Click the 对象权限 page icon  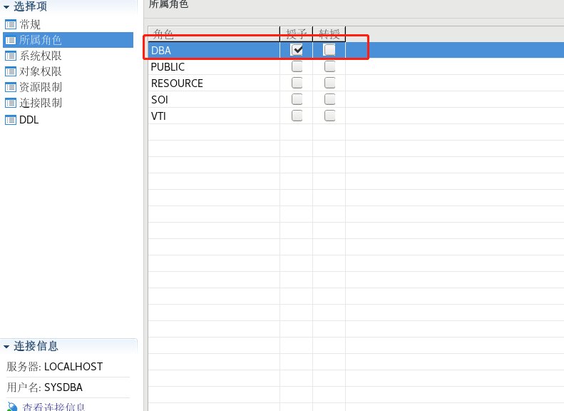coord(11,71)
